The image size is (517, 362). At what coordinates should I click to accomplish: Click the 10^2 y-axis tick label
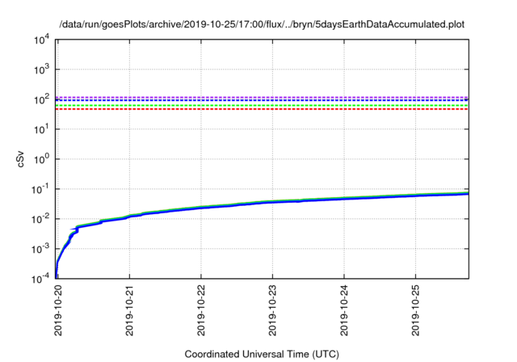(x=41, y=99)
